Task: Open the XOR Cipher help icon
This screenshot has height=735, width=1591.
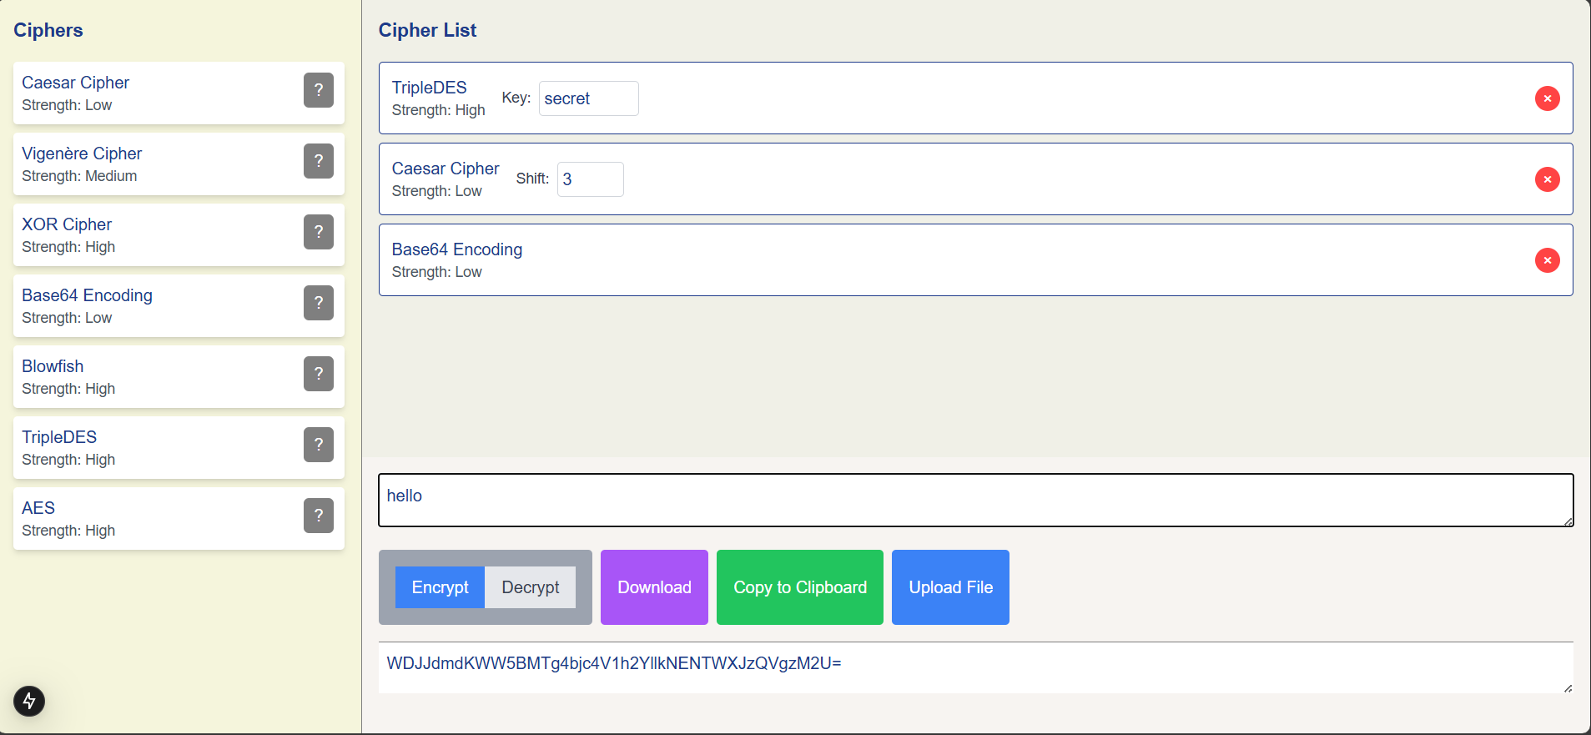Action: pos(319,232)
